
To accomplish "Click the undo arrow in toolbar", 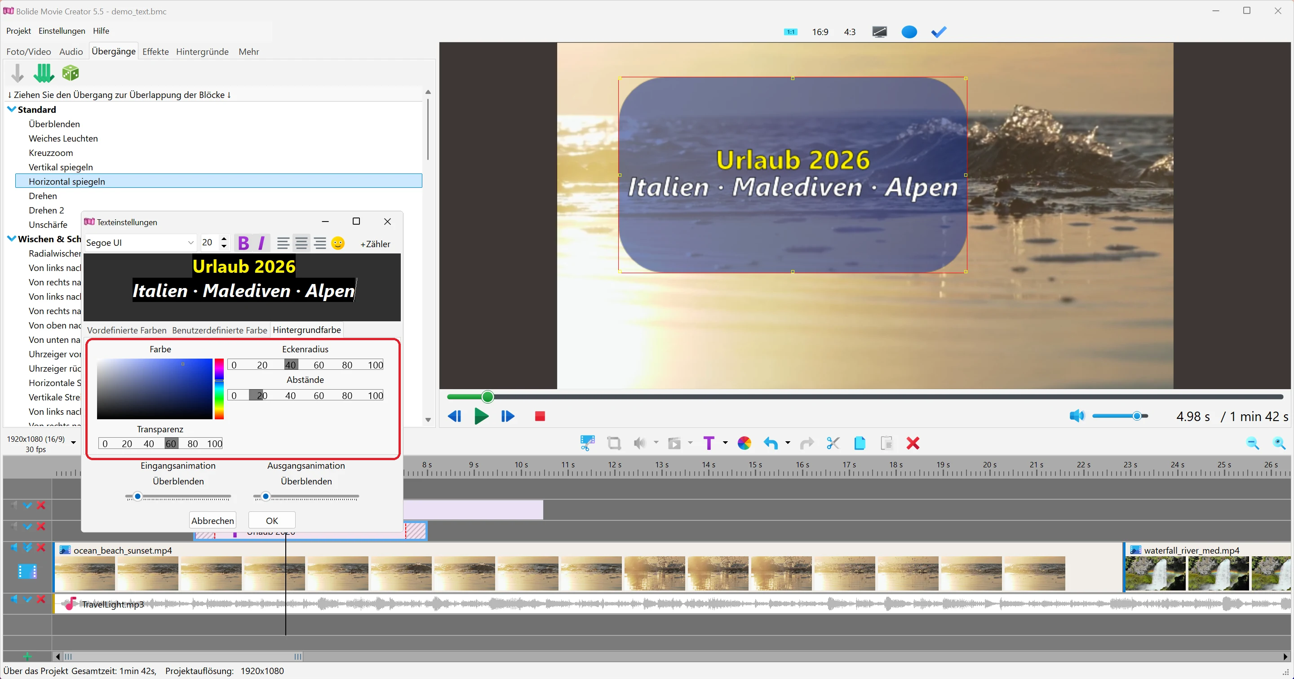I will tap(771, 443).
